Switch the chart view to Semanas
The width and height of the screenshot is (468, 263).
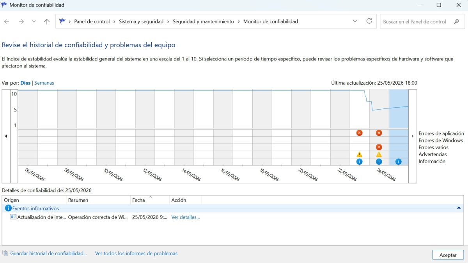(x=44, y=83)
